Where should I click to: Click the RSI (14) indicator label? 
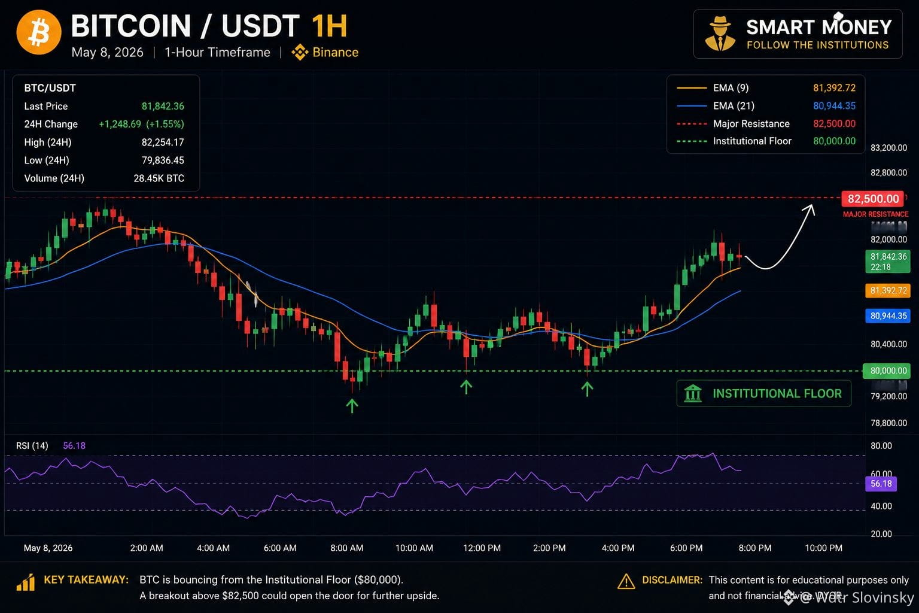(x=32, y=446)
